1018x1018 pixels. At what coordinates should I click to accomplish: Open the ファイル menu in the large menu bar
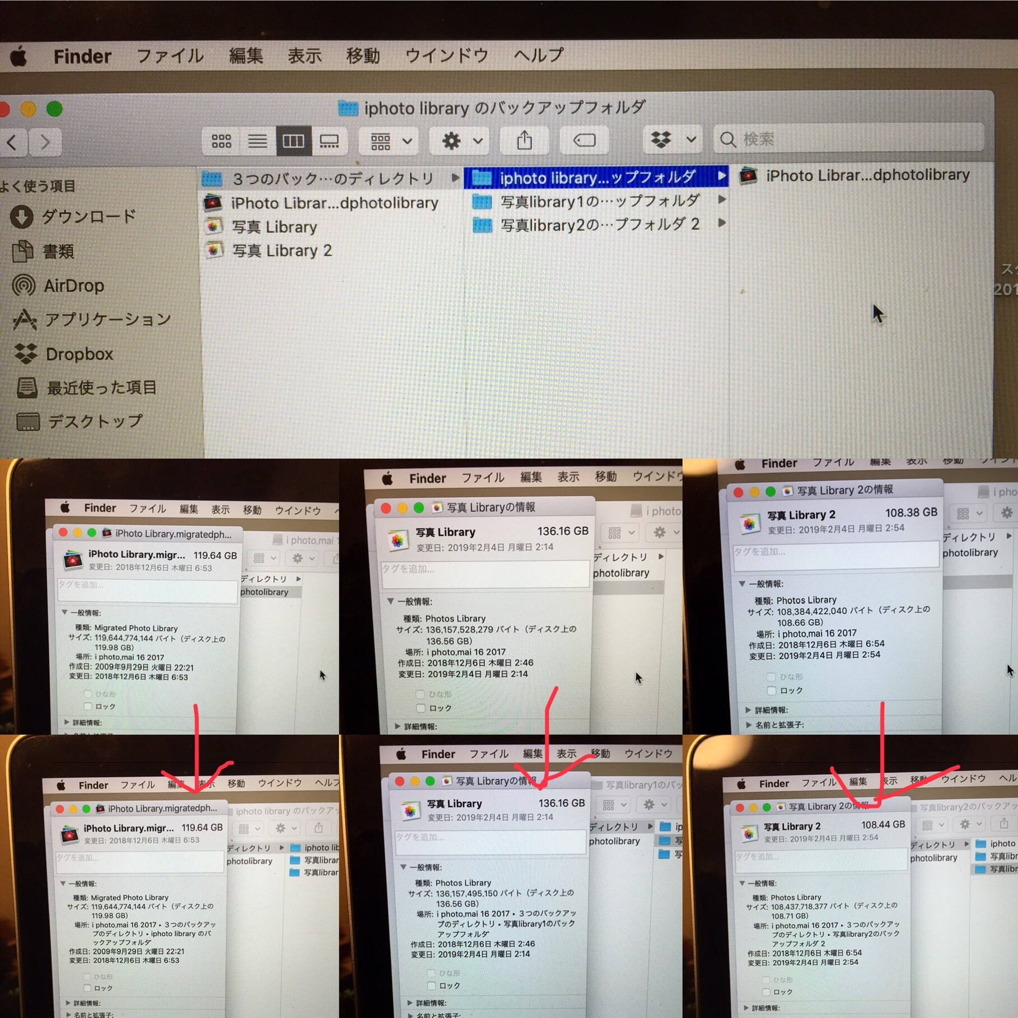[170, 56]
